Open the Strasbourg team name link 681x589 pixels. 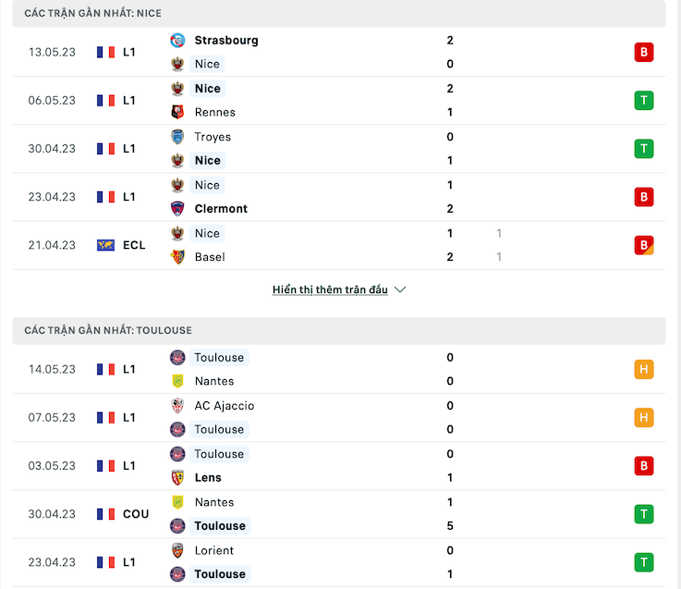coord(226,41)
